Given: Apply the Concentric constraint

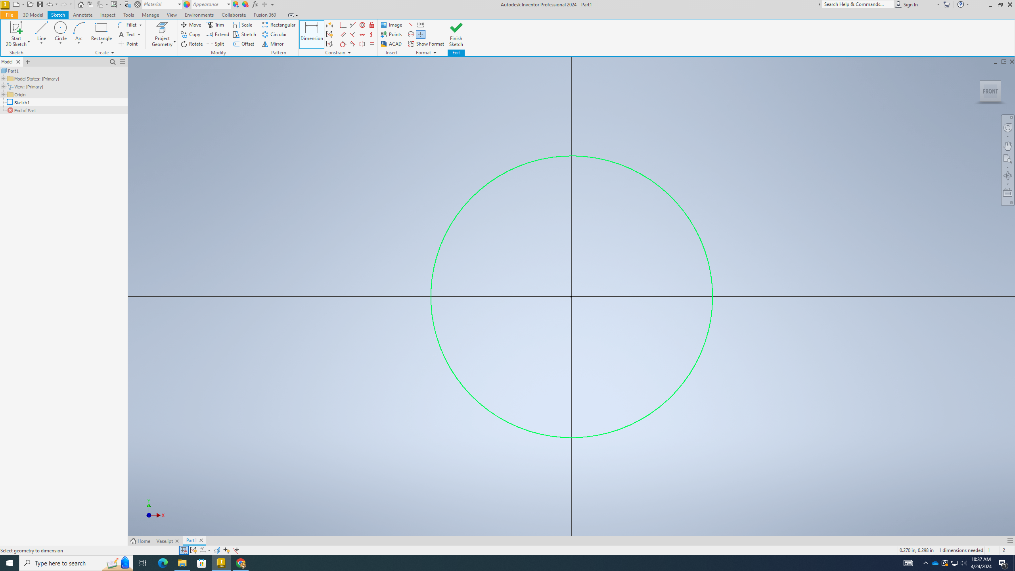Looking at the screenshot, I should tap(362, 25).
